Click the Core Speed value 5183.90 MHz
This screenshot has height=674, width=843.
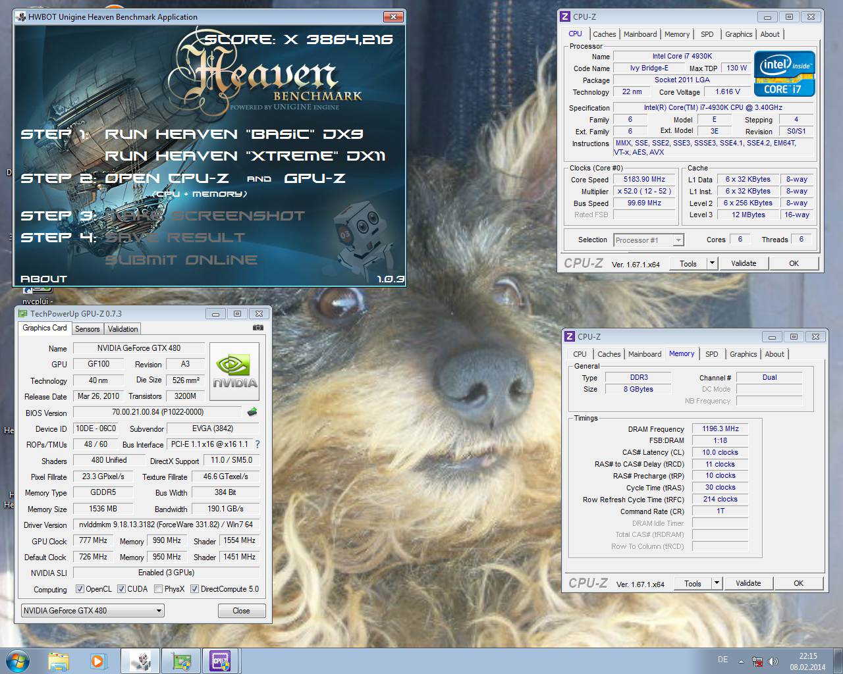pos(645,179)
